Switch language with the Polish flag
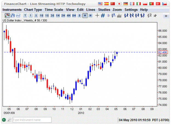 145,4
